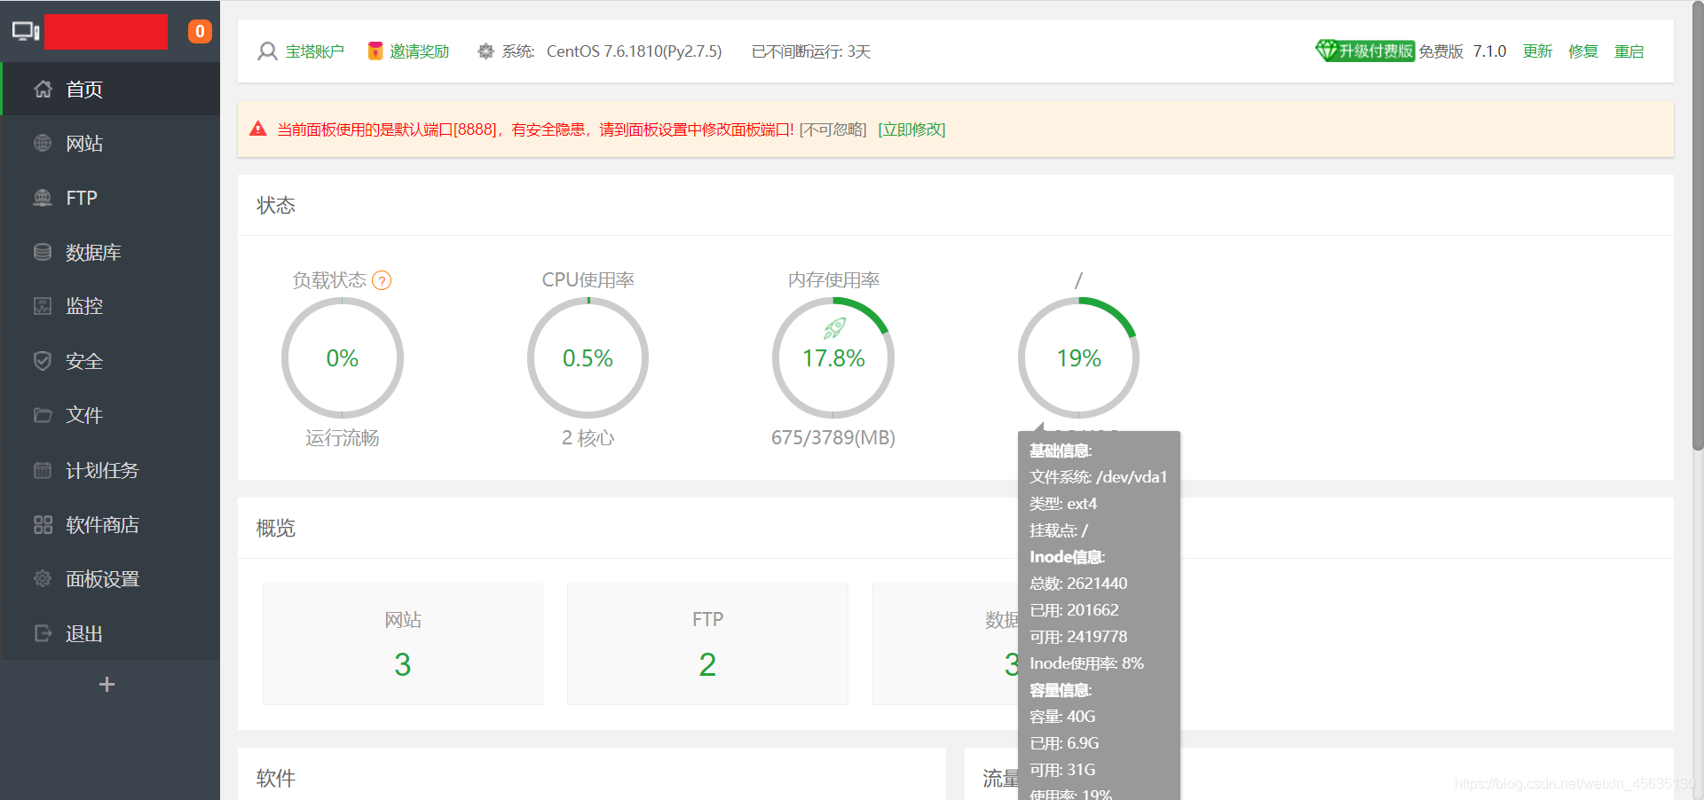Click the gear icon before 系统

click(485, 51)
